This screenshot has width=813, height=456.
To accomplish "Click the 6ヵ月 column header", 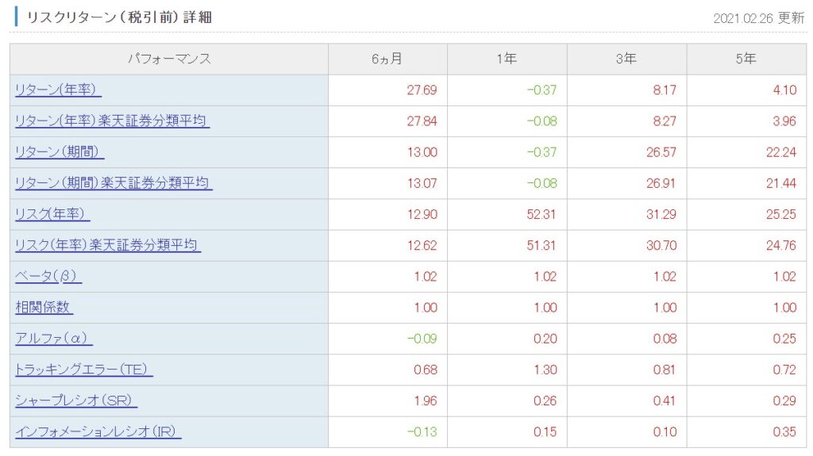I will click(387, 59).
